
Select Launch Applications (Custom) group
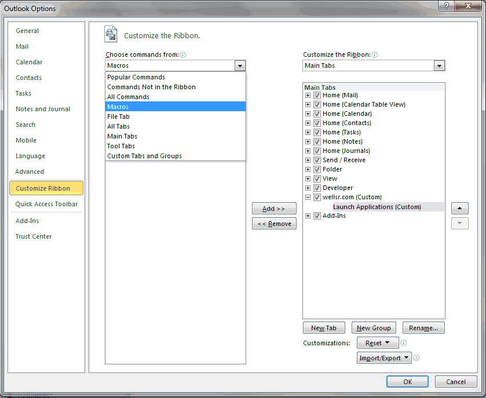point(377,207)
